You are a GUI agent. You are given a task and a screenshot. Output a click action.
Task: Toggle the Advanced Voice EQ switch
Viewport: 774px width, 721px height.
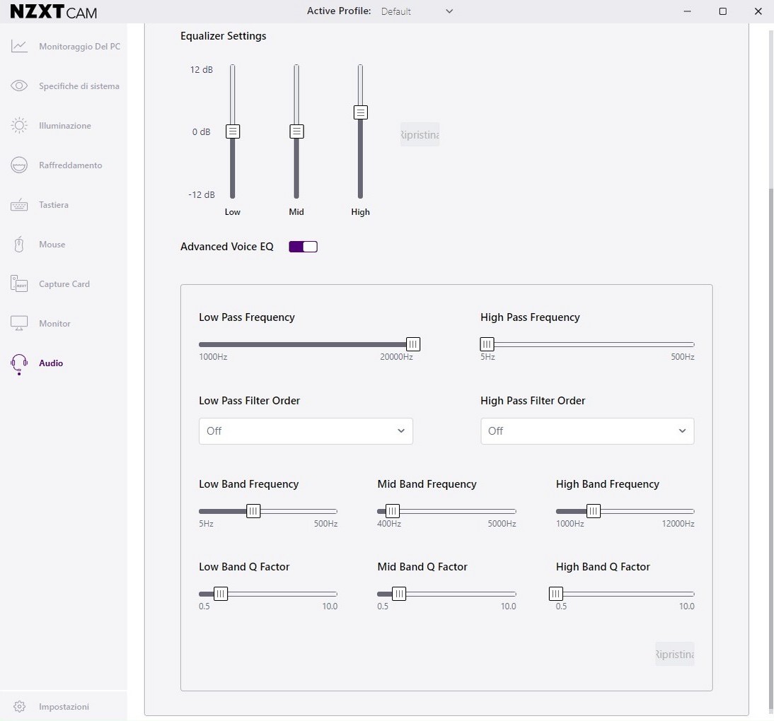pos(303,247)
